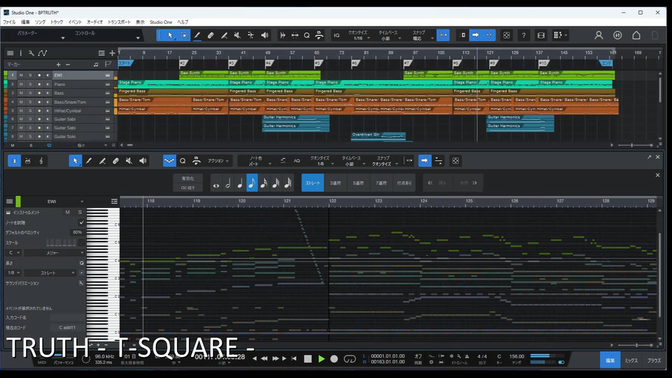Expand the アクション dropdown in editor
Image resolution: width=672 pixels, height=378 pixels.
tap(218, 161)
